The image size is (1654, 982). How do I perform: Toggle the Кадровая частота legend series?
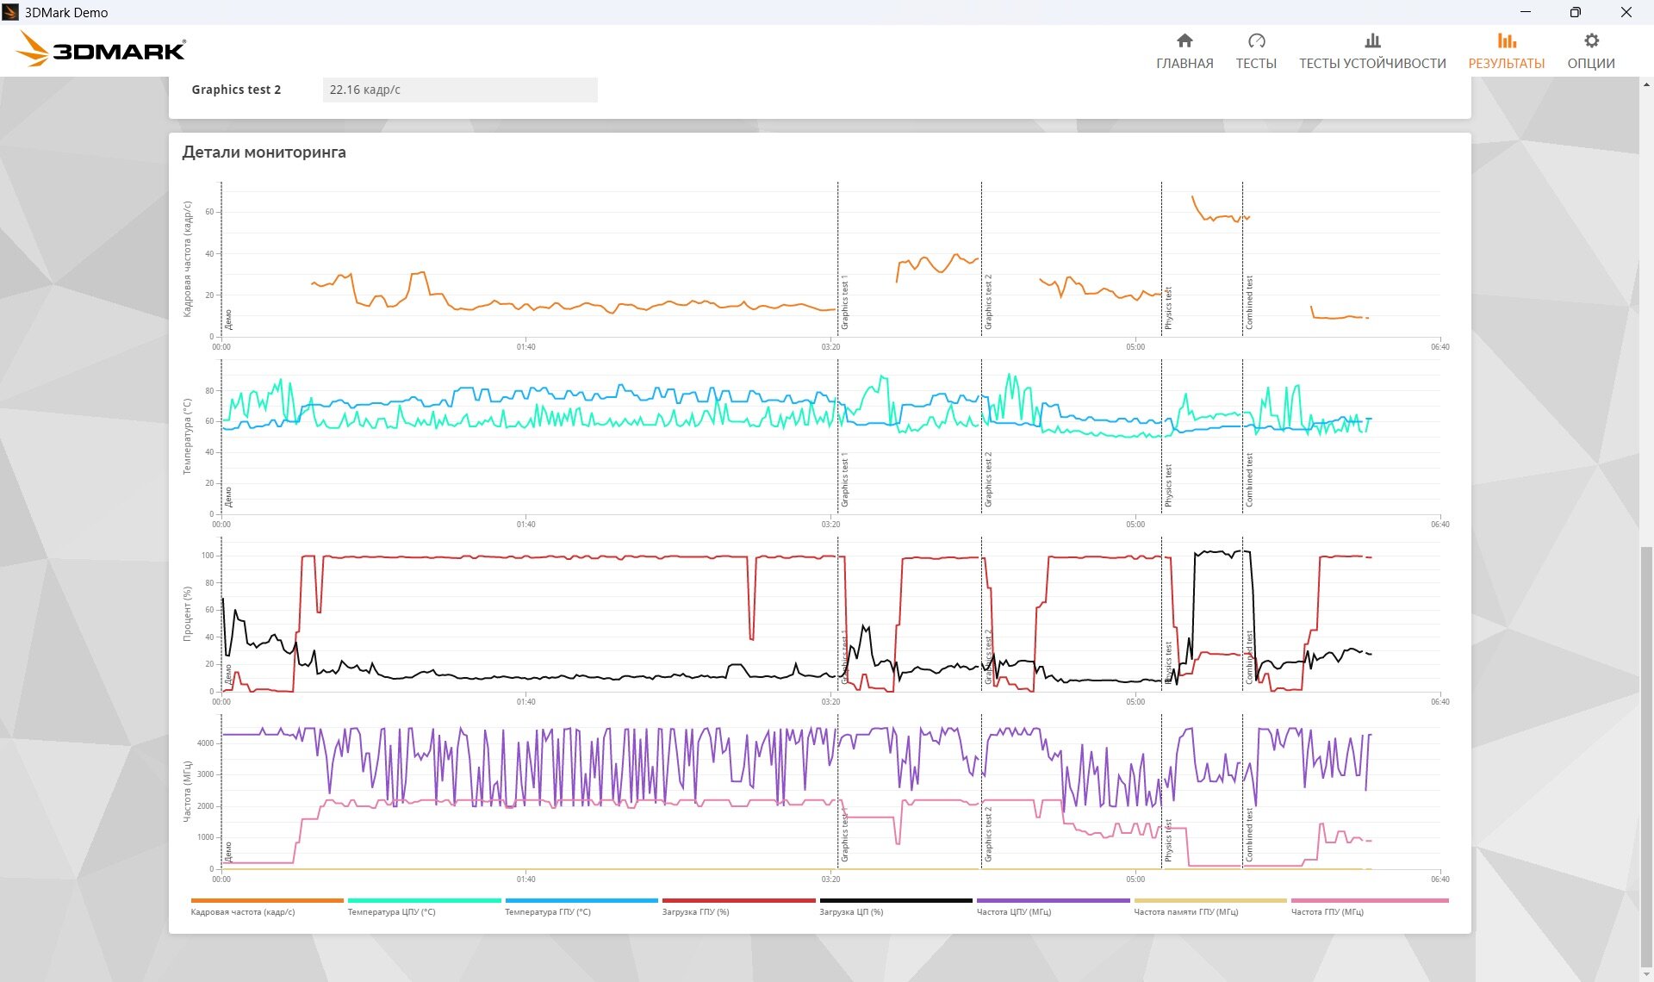(243, 911)
